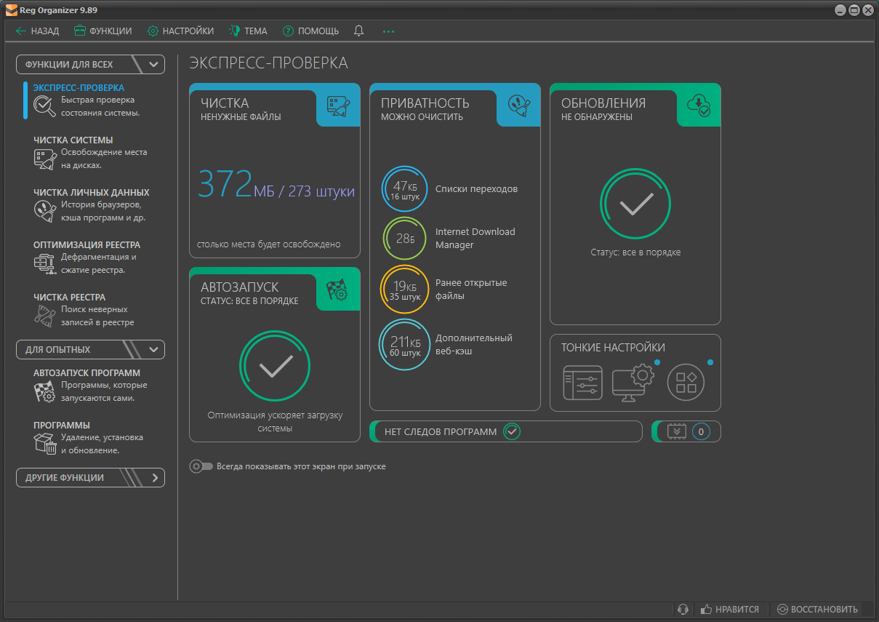The image size is (879, 622).
Task: Click the notification bell icon
Action: pyautogui.click(x=358, y=31)
